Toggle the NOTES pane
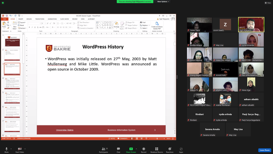 112,139
